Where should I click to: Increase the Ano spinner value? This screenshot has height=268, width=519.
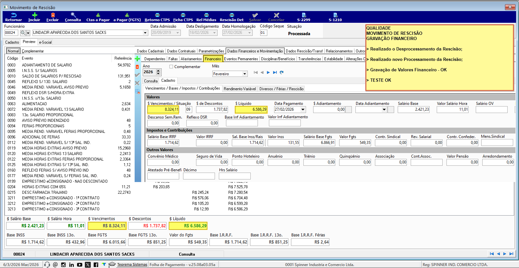pos(158,70)
